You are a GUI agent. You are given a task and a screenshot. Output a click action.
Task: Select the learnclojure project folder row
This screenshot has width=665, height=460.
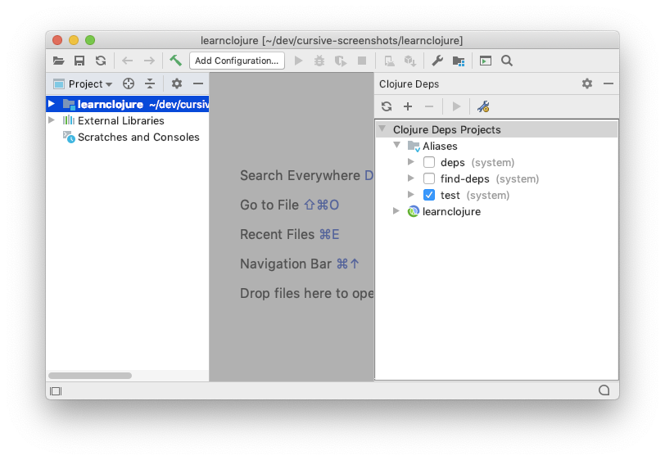coord(127,104)
